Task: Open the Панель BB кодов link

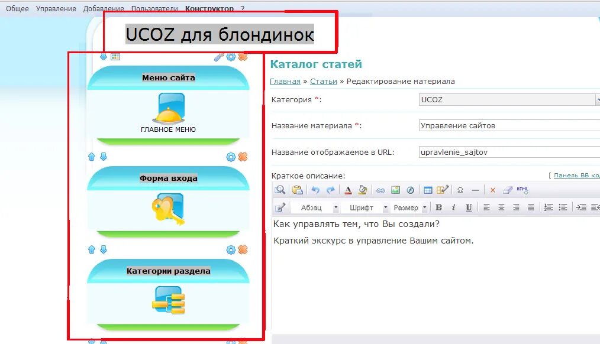Action: tap(577, 176)
